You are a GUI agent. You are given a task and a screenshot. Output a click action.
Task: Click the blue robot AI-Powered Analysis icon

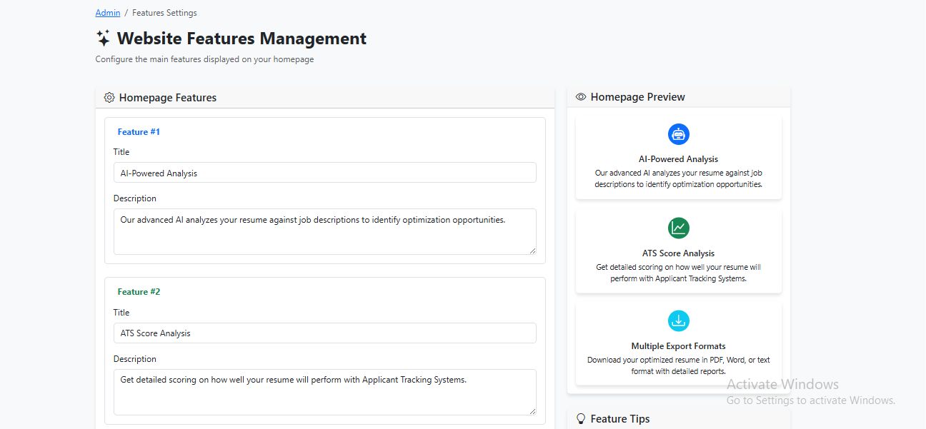pyautogui.click(x=678, y=134)
